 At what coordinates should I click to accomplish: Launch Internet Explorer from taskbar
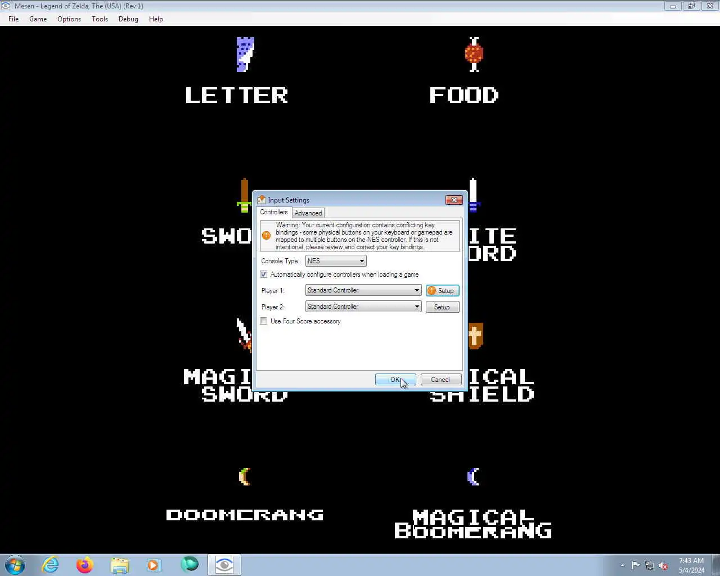pyautogui.click(x=51, y=565)
